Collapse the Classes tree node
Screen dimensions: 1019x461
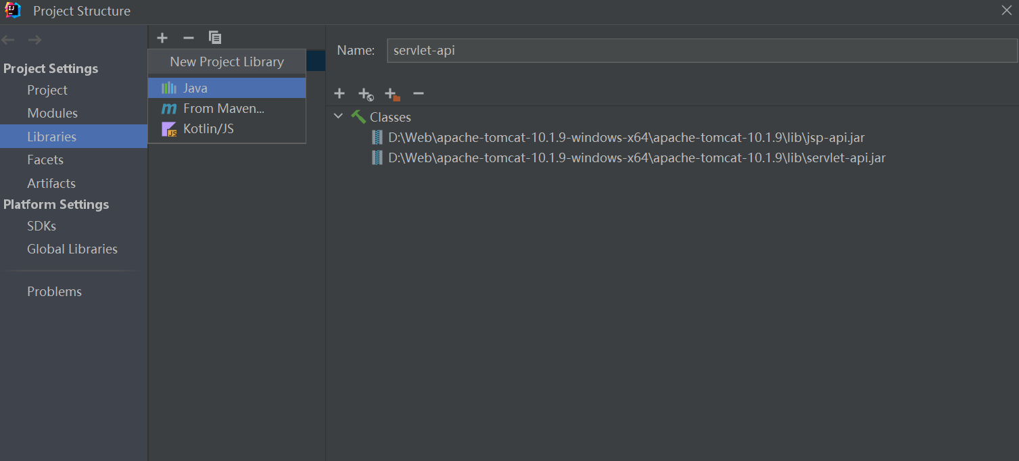tap(338, 116)
